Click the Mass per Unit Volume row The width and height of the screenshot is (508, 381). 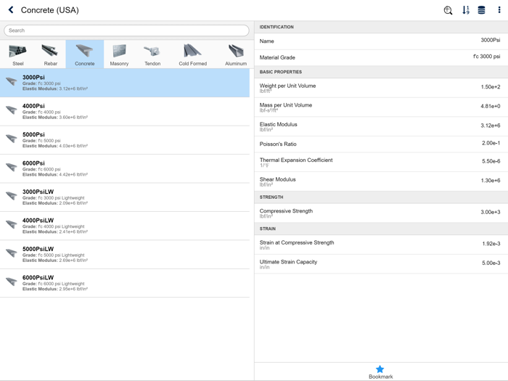[x=381, y=107]
